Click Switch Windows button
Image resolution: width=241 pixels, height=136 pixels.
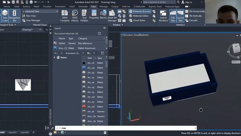[x=163, y=16]
